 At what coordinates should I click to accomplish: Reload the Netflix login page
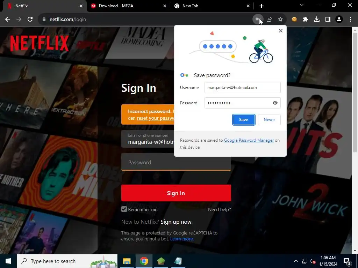point(30,20)
